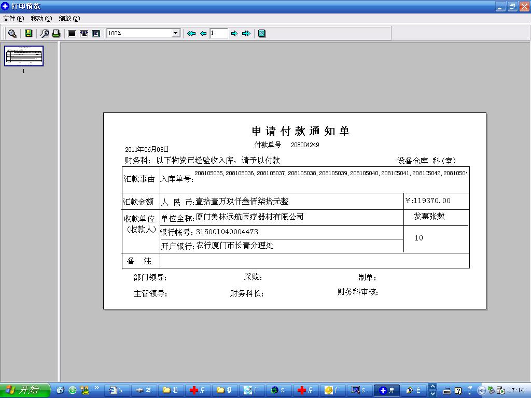Expand quick launch chevron on taskbar

tap(96, 388)
